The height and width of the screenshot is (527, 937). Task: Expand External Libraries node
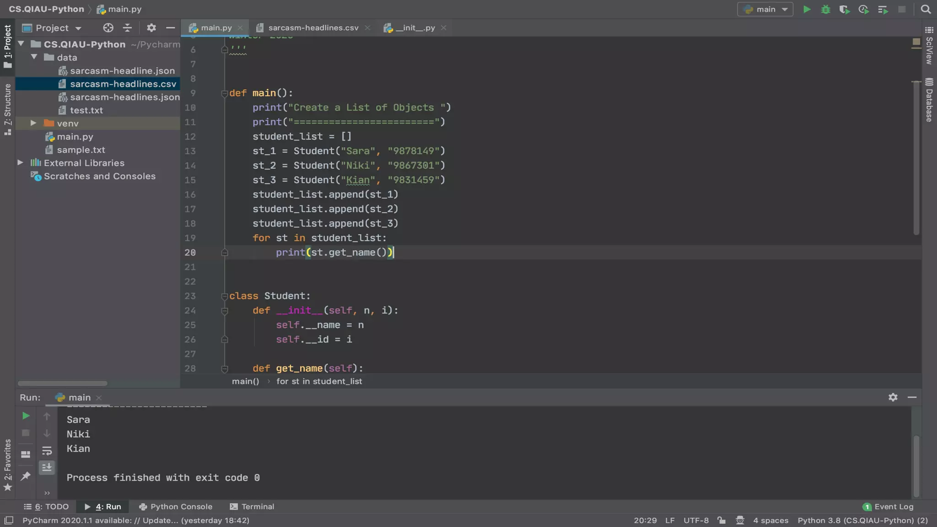tap(20, 163)
